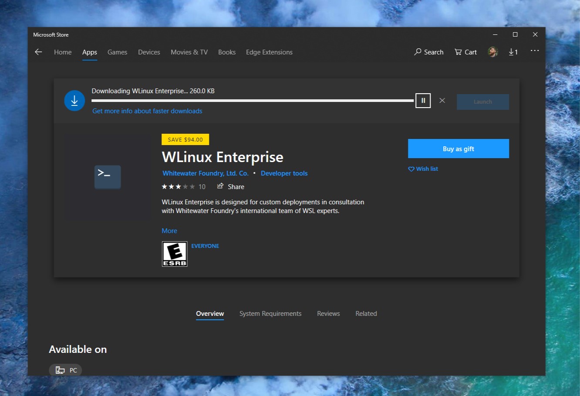Open Search in Store toolbar
580x396 pixels.
pos(429,52)
